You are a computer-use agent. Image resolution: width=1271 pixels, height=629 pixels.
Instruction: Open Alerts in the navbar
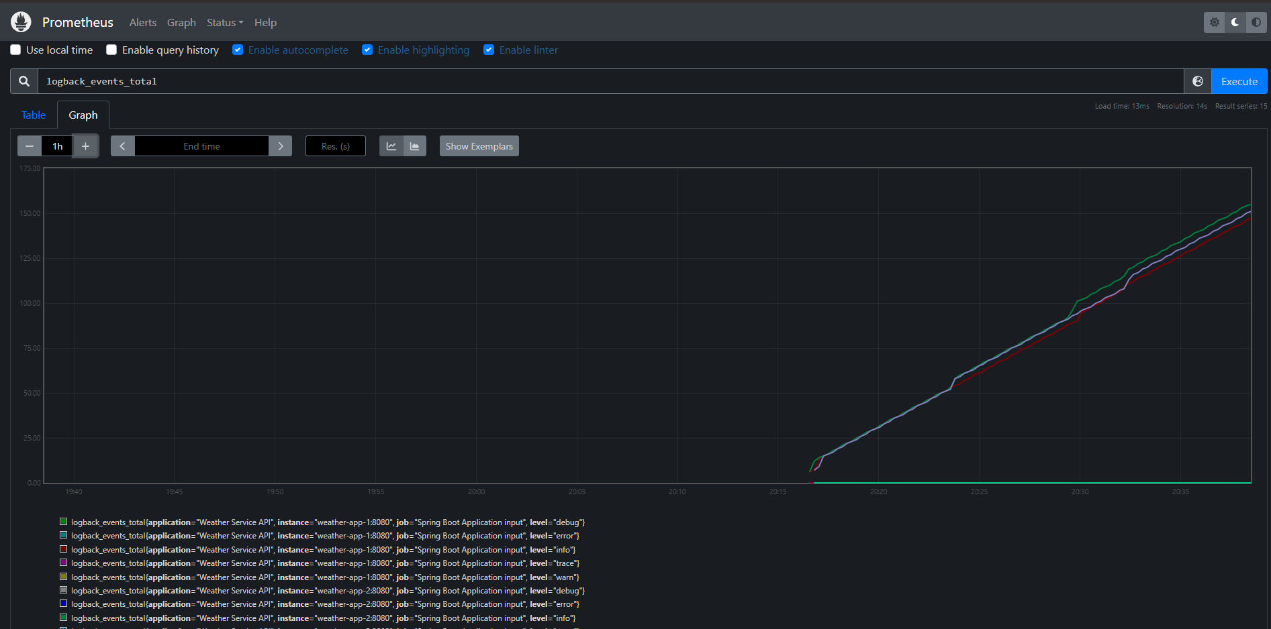pos(143,22)
